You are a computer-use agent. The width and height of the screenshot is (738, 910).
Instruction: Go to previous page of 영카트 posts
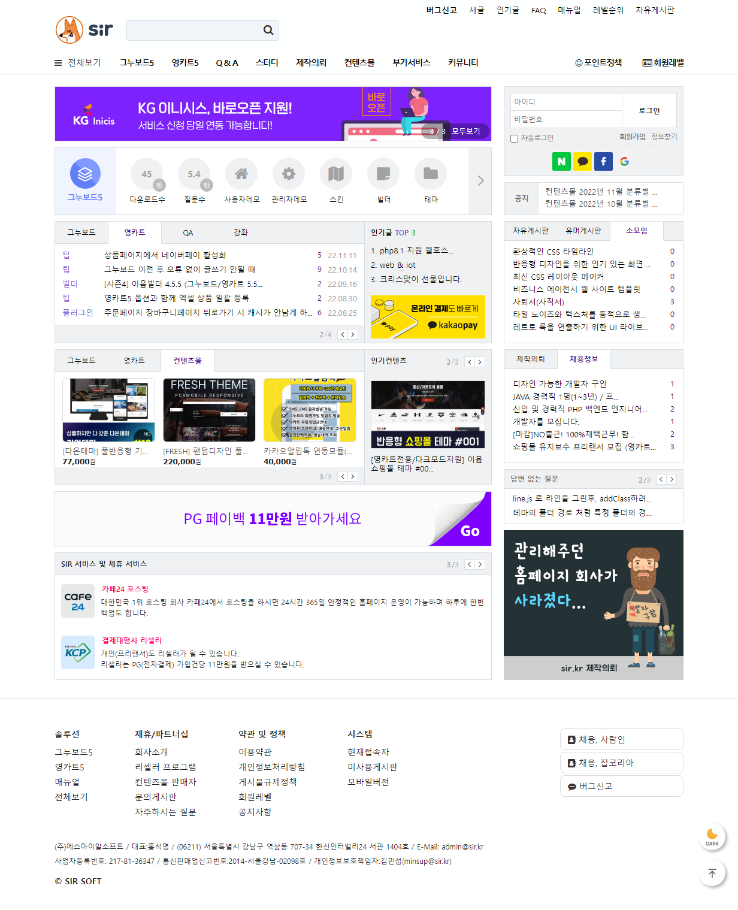[x=343, y=334]
